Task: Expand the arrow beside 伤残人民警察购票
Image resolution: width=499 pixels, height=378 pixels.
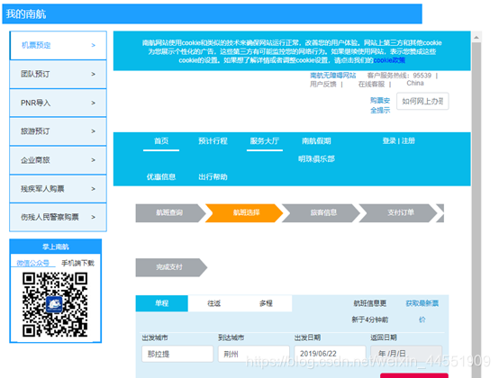Action: [x=94, y=217]
